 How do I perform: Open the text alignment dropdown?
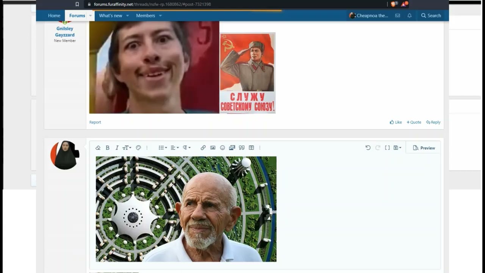click(175, 148)
